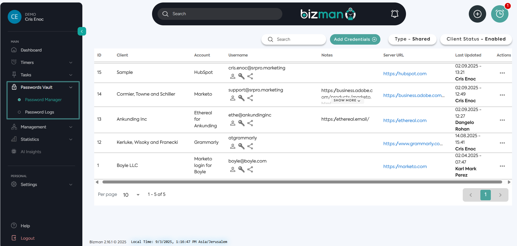Open AI Insights from sidebar
Viewport: 517px width, 246px height.
31,152
